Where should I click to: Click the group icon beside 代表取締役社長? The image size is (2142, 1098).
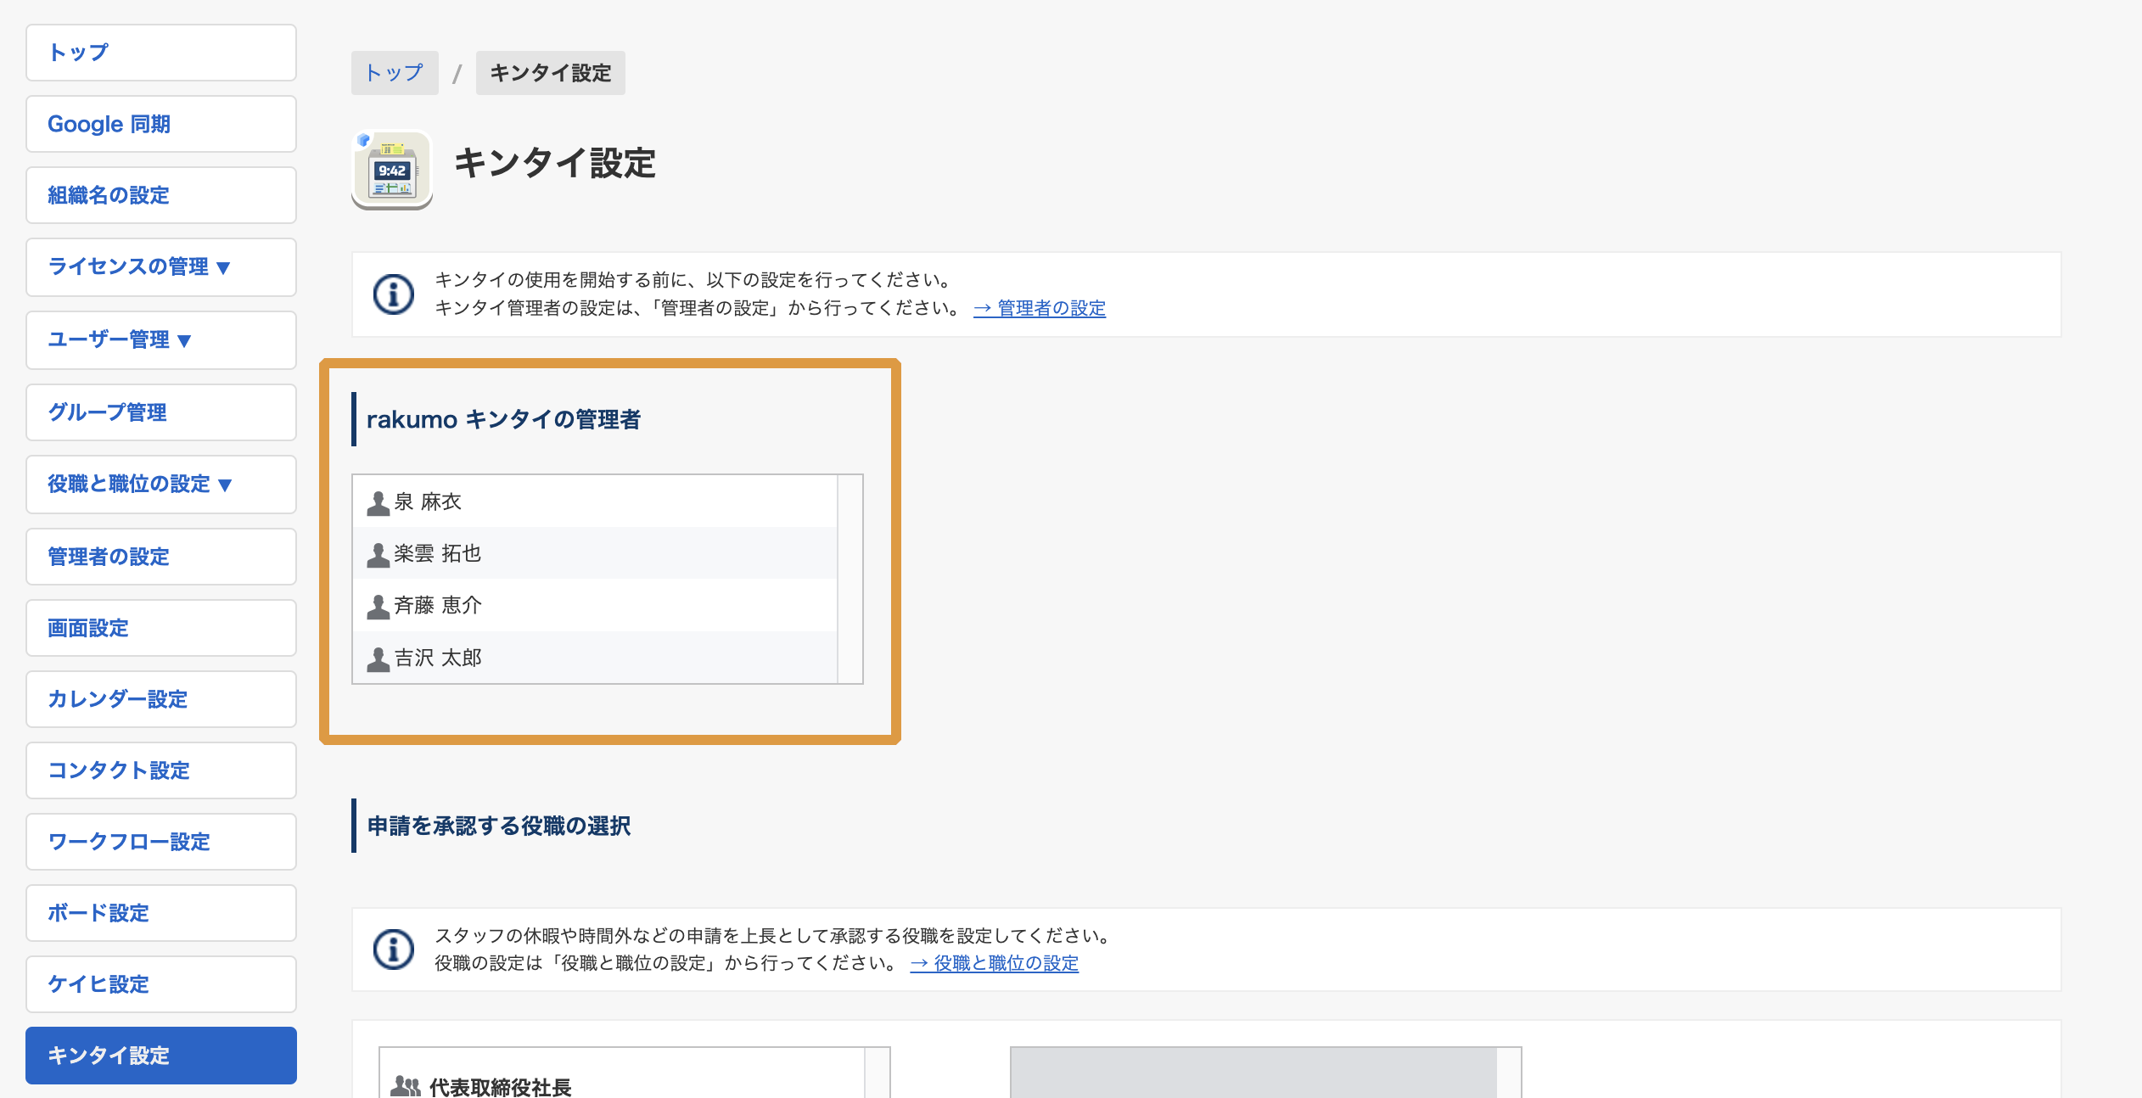click(406, 1087)
